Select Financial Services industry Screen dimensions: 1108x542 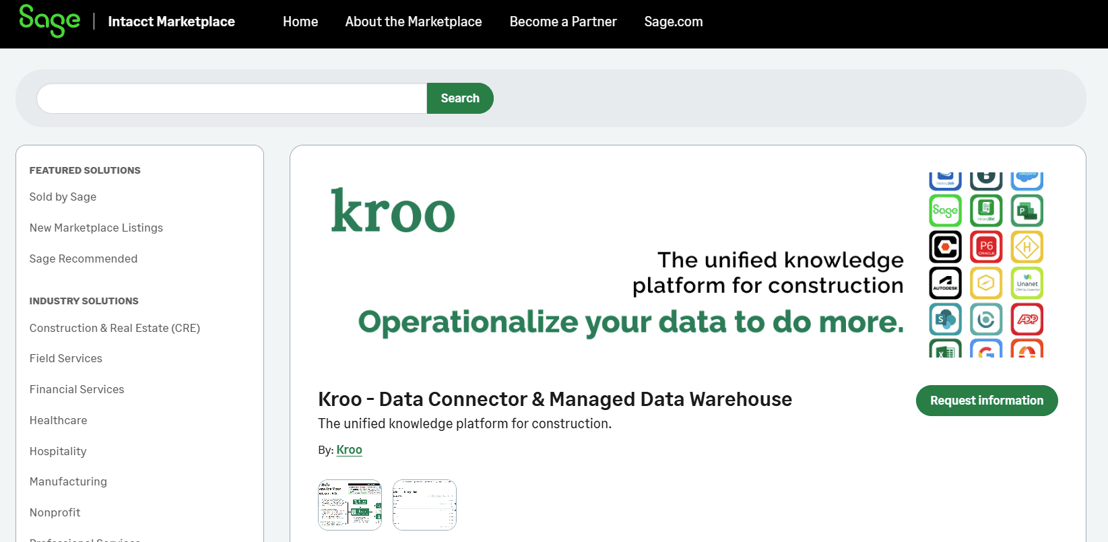click(77, 389)
